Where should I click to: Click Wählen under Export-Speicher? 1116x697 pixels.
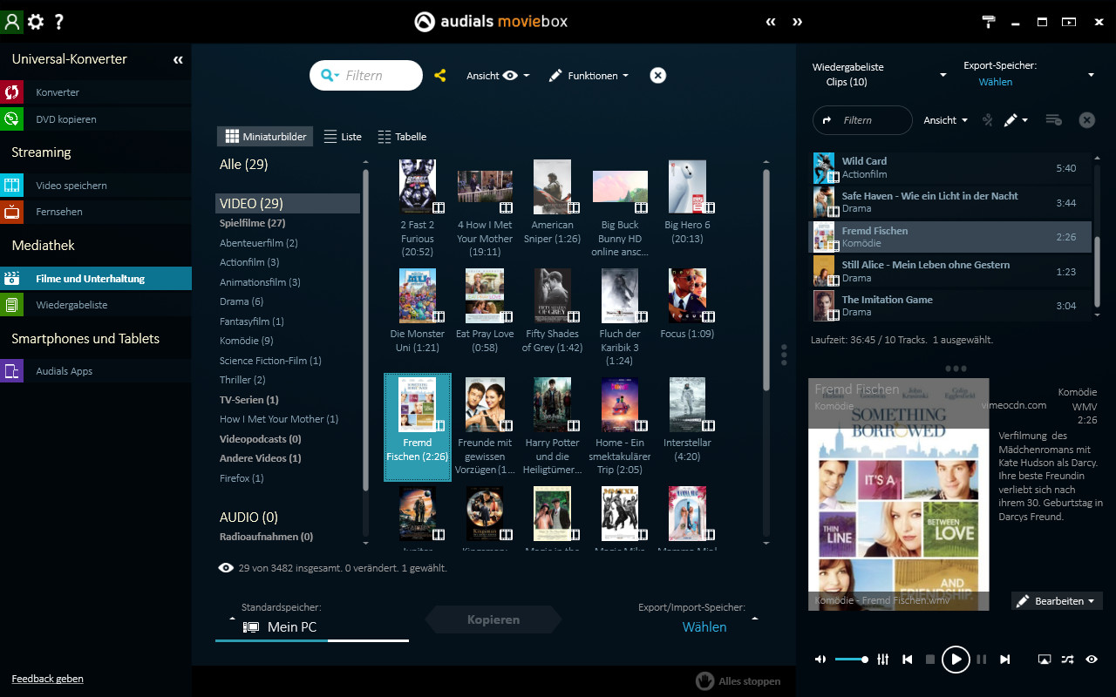(996, 82)
